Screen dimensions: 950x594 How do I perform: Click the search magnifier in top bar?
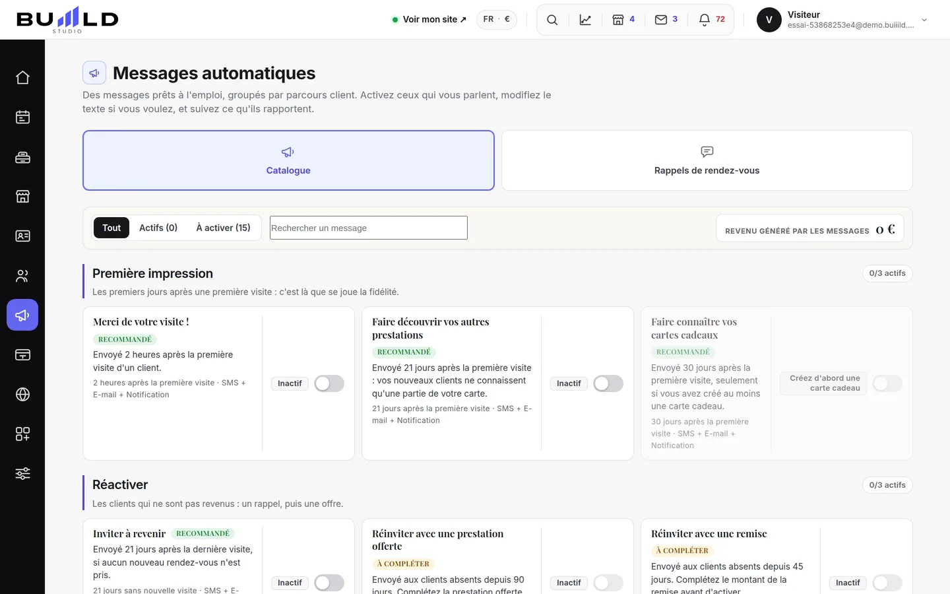pyautogui.click(x=552, y=20)
